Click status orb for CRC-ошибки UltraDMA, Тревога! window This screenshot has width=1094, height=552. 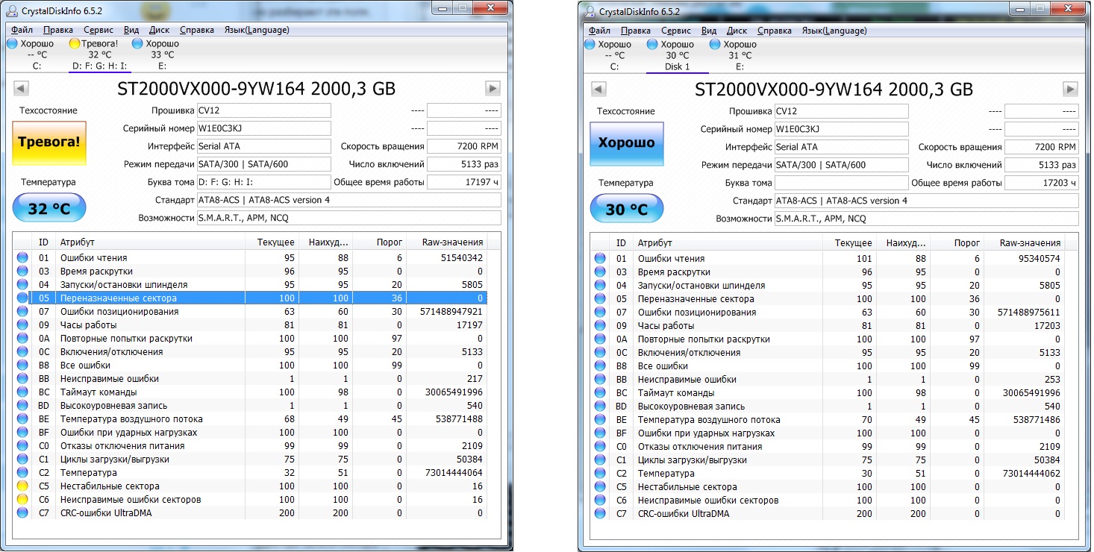point(22,512)
